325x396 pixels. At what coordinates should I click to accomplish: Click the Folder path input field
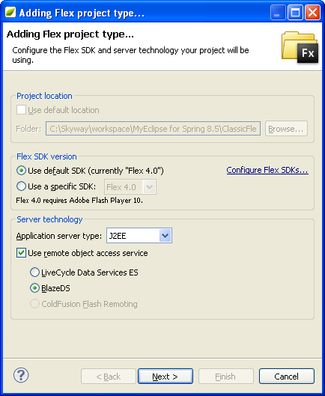(154, 129)
